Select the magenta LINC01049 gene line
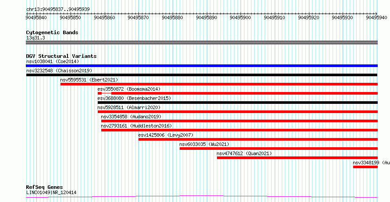This screenshot has height=202, width=390. [x=202, y=197]
